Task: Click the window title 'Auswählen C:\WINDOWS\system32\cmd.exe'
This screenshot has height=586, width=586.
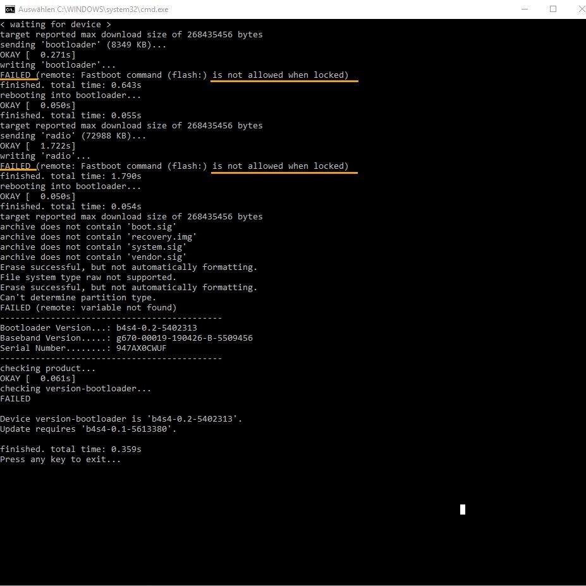Action: click(94, 9)
